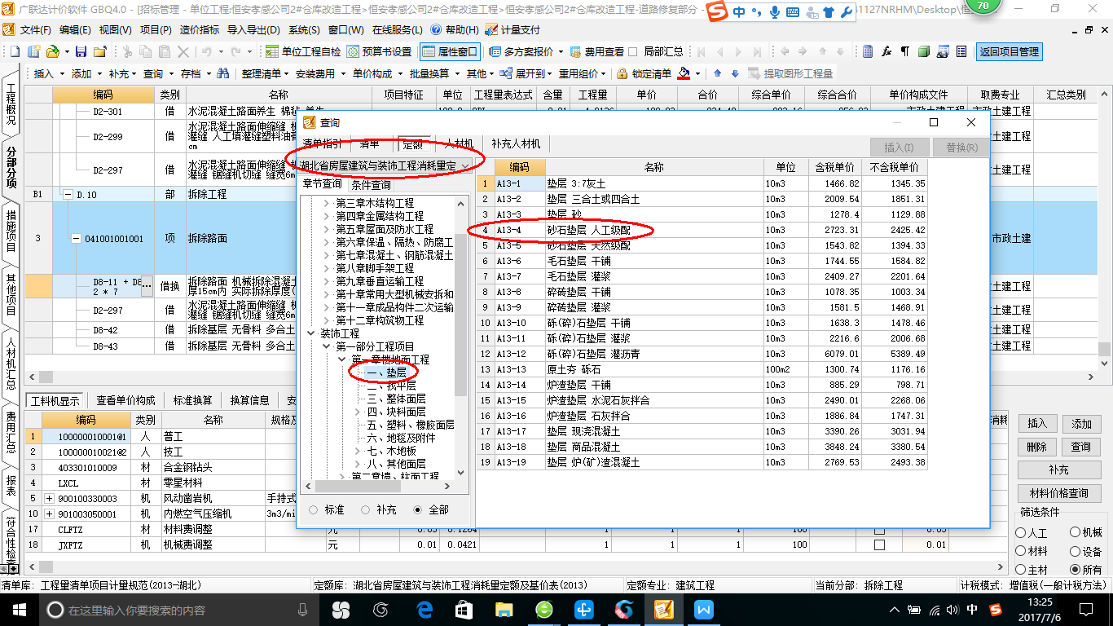Click the new project wizard icon with star
Image resolution: width=1113 pixels, height=626 pixels.
(33, 51)
